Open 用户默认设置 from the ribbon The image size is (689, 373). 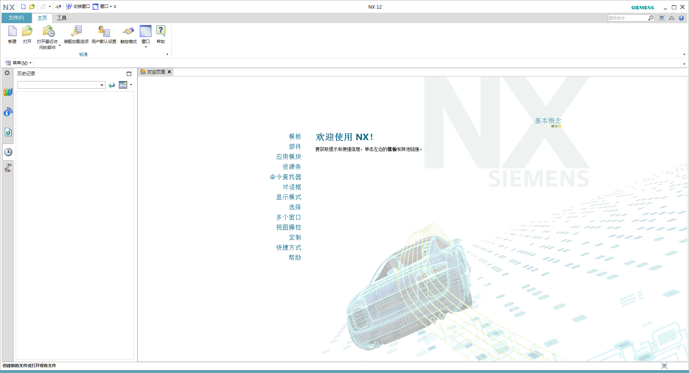click(x=104, y=36)
